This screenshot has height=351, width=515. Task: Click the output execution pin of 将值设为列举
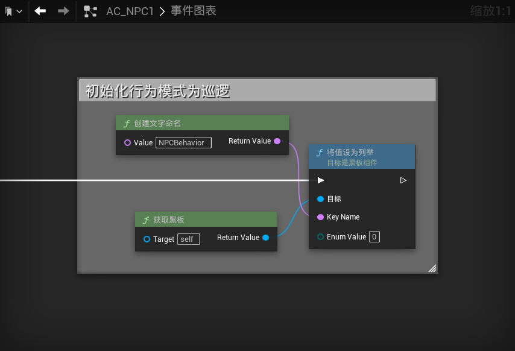403,180
